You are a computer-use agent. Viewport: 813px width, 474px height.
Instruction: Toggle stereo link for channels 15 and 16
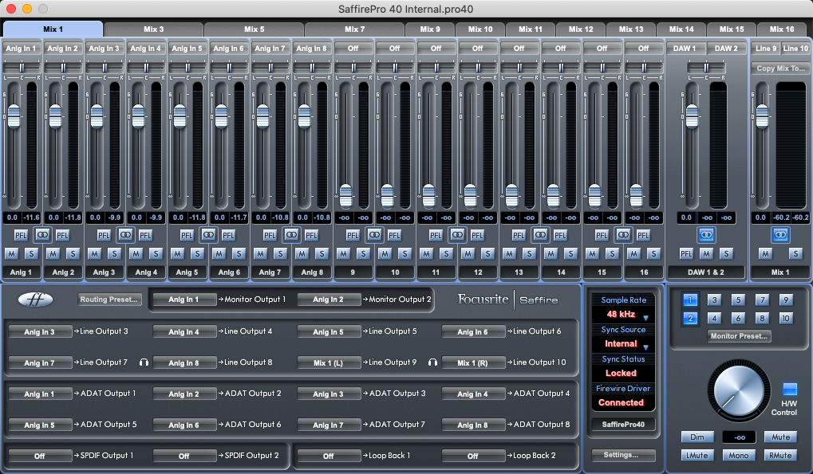tap(623, 235)
